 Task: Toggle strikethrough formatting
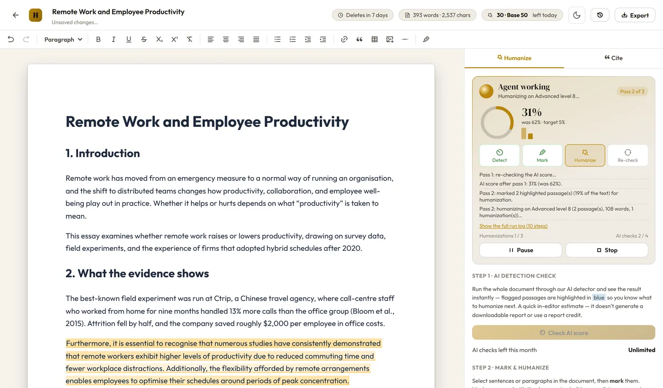tap(143, 39)
